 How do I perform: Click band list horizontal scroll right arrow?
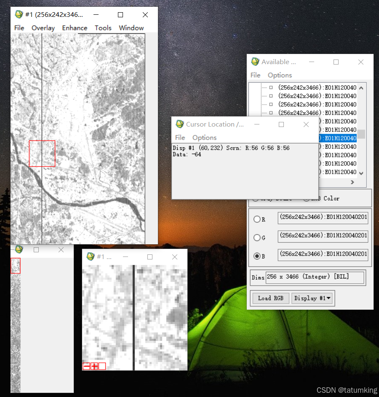click(x=352, y=182)
